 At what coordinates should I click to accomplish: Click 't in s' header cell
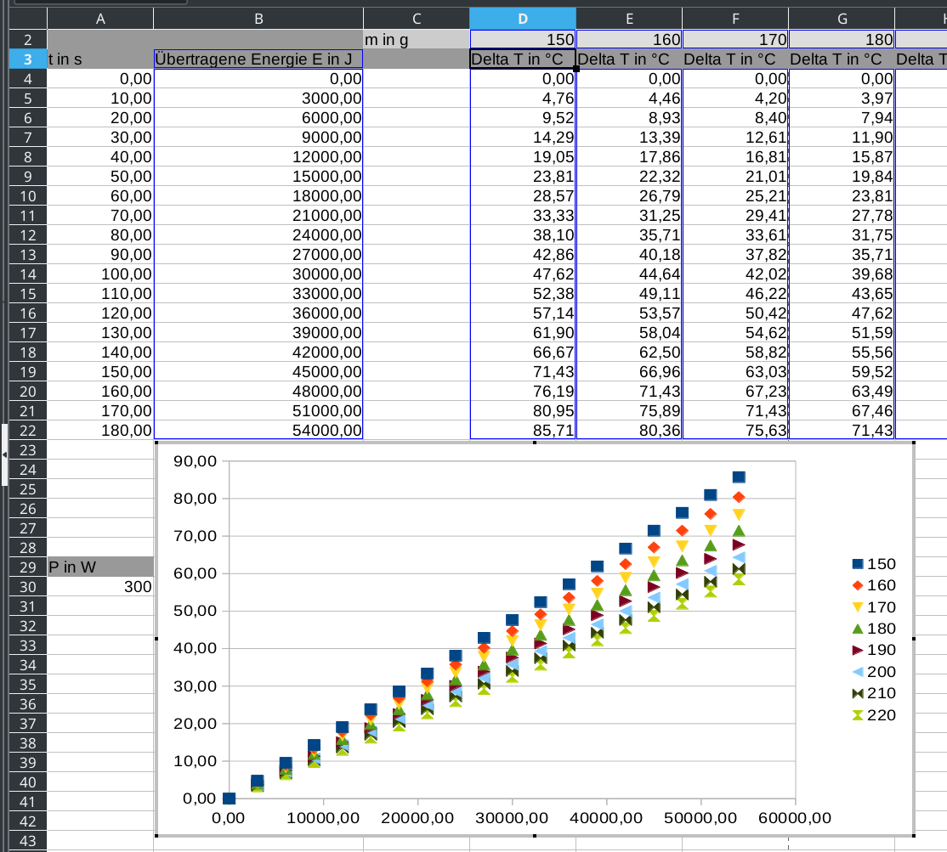100,59
